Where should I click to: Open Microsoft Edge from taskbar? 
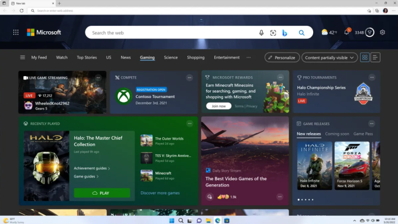218,220
